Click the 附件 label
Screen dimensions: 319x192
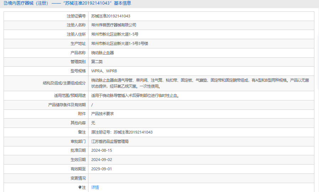[82, 114]
